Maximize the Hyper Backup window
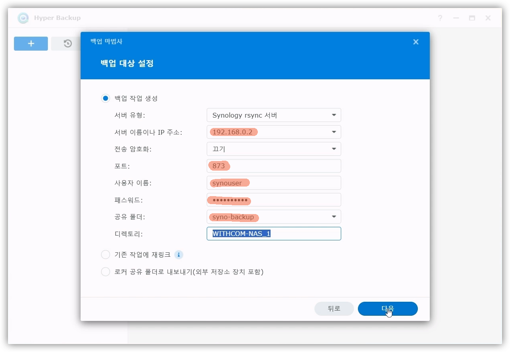The width and height of the screenshot is (510, 352). pyautogui.click(x=472, y=18)
